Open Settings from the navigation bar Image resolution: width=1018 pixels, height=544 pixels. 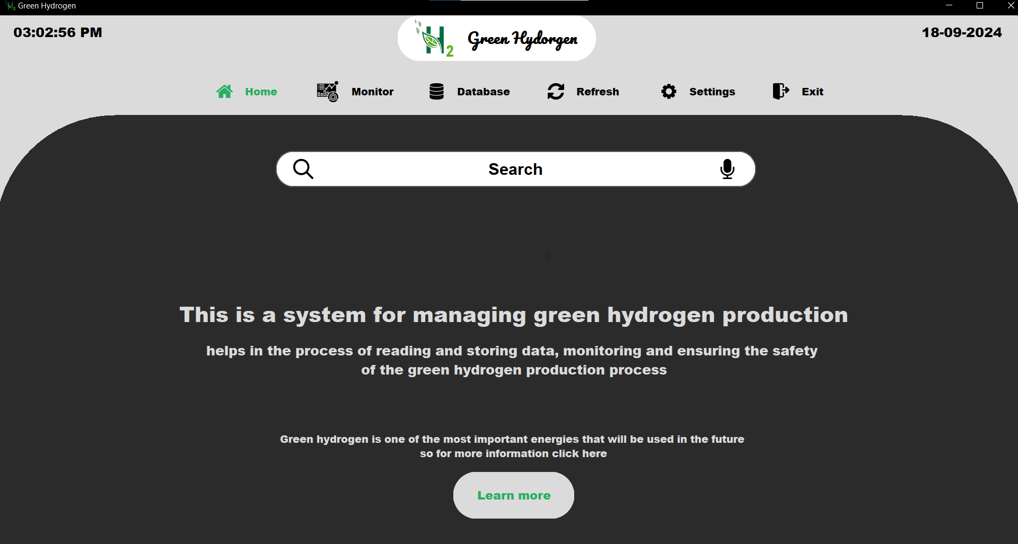point(712,92)
